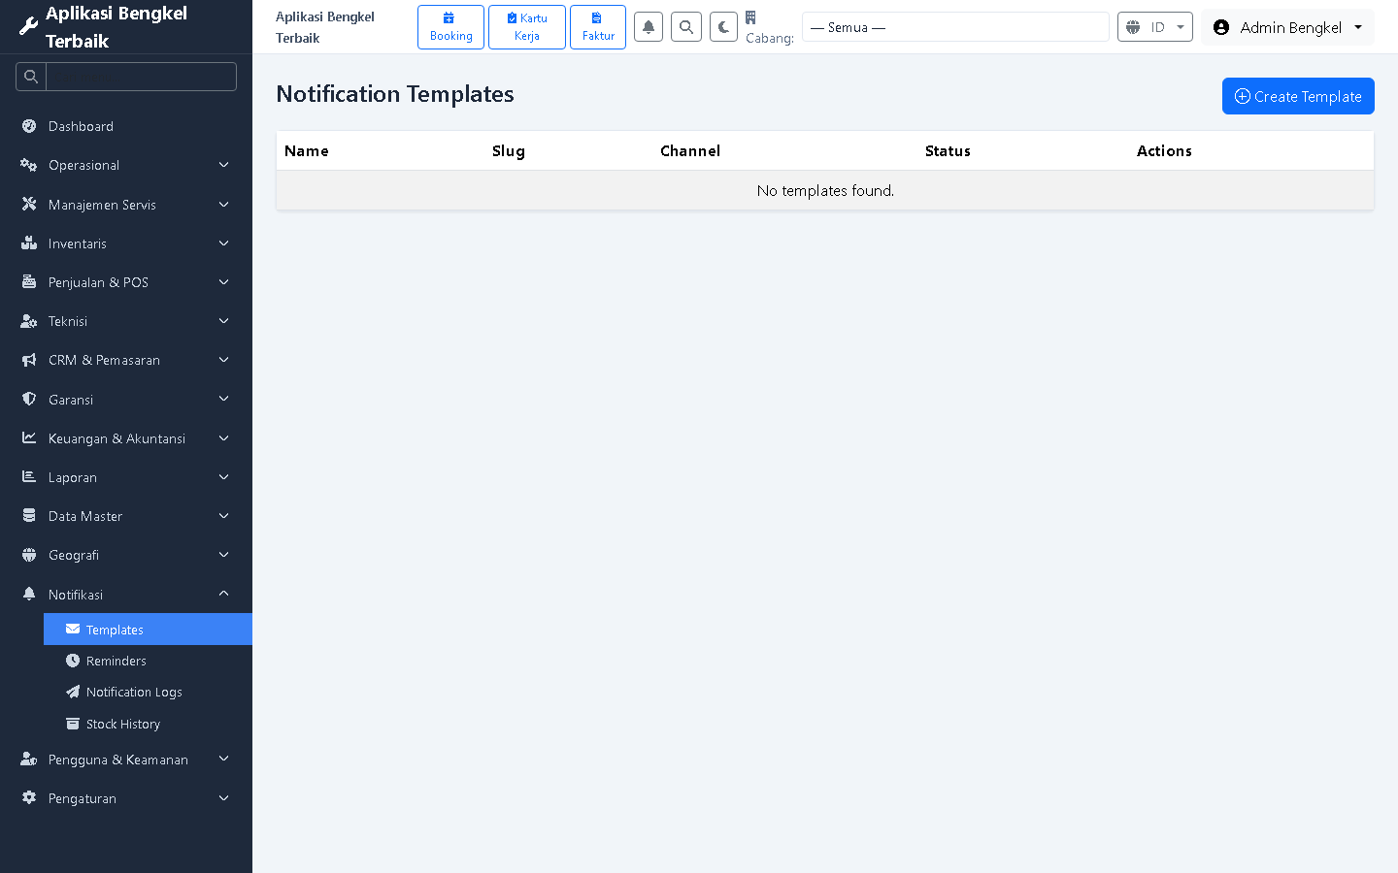
Task: Expand the Inventaris chevron
Action: [224, 243]
